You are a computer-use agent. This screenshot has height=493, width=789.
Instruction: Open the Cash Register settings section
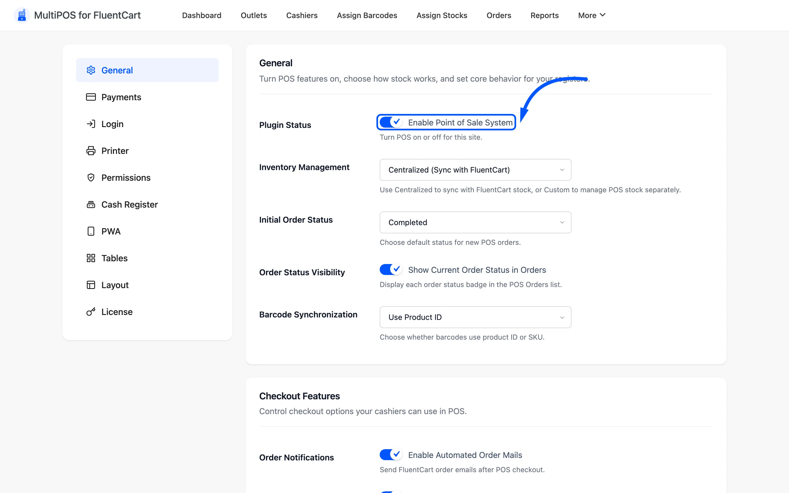click(x=147, y=204)
